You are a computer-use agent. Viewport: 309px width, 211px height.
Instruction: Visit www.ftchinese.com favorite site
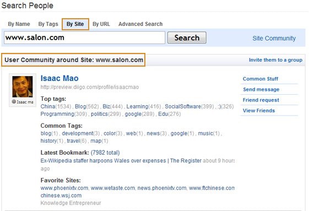(x=212, y=188)
